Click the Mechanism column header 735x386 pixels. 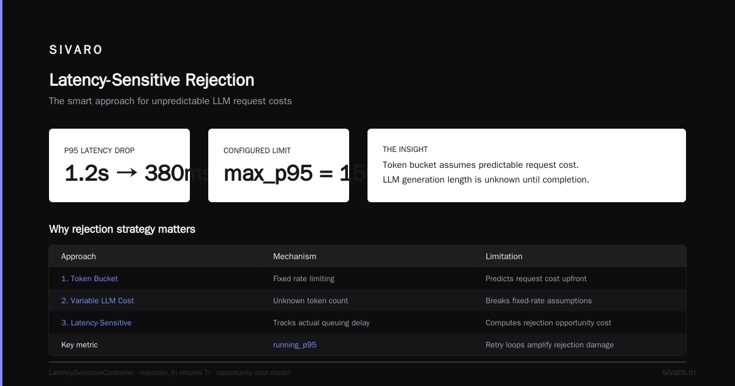click(x=295, y=256)
